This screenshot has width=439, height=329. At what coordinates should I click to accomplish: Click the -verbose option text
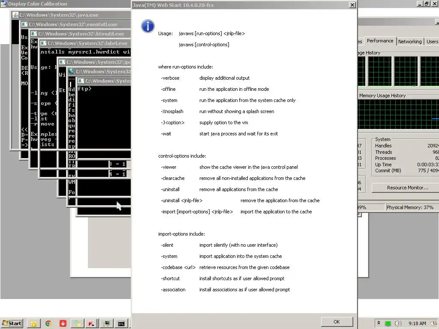pyautogui.click(x=170, y=78)
